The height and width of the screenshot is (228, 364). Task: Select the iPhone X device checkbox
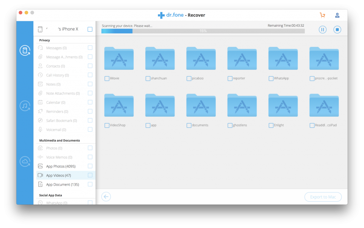[x=90, y=29]
